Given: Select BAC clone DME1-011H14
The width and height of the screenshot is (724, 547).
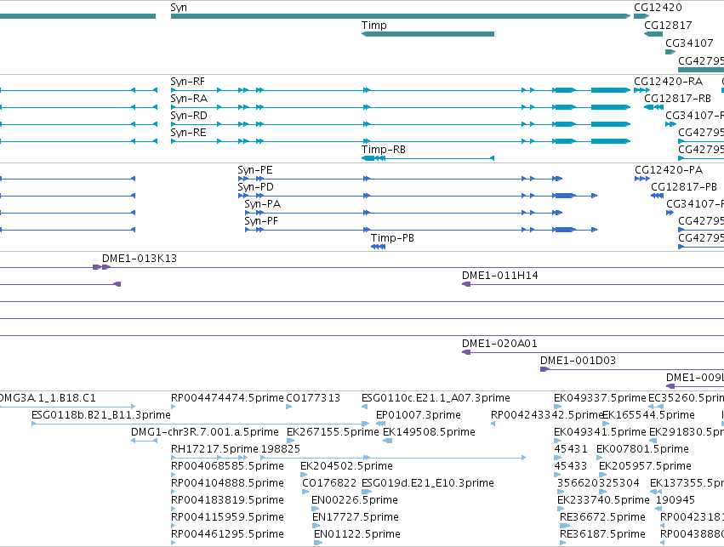Looking at the screenshot, I should click(499, 276).
